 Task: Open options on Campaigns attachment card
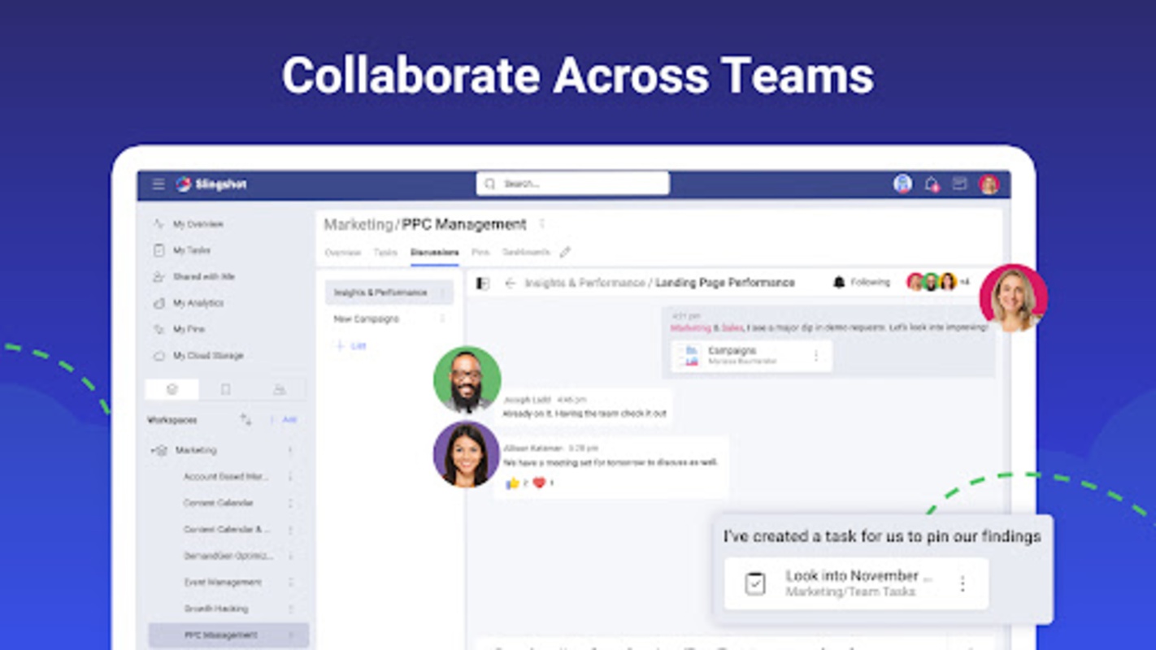[x=816, y=356]
